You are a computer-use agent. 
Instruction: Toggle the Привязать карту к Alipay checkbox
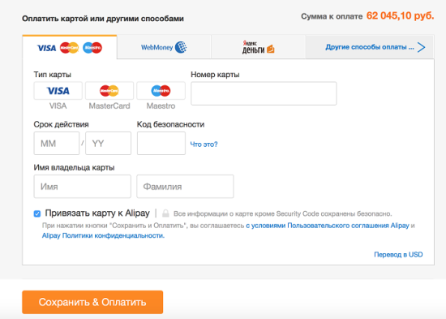[37, 213]
